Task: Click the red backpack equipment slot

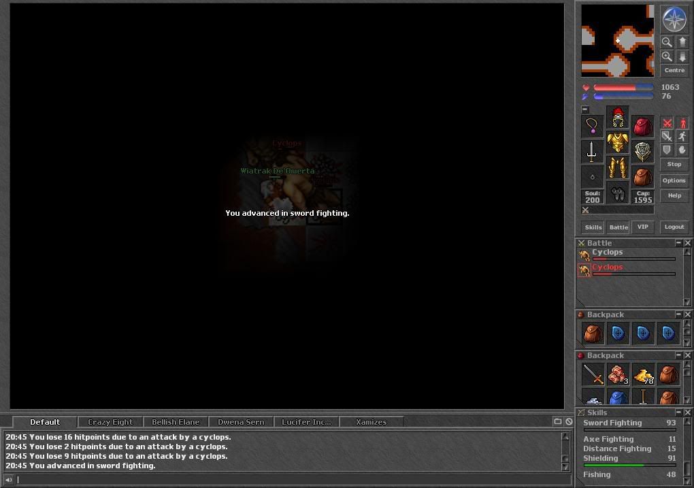Action: (643, 126)
